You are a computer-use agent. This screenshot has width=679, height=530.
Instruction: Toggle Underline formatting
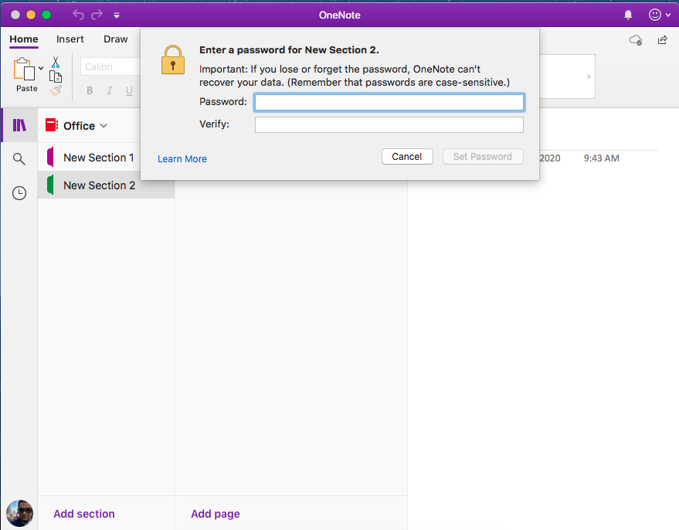pos(129,90)
